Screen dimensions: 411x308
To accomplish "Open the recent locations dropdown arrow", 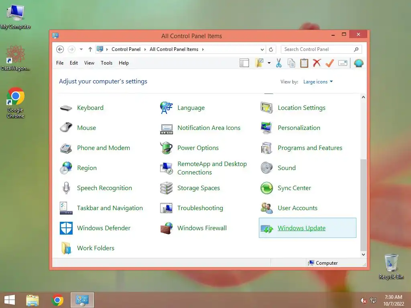I will [81, 49].
